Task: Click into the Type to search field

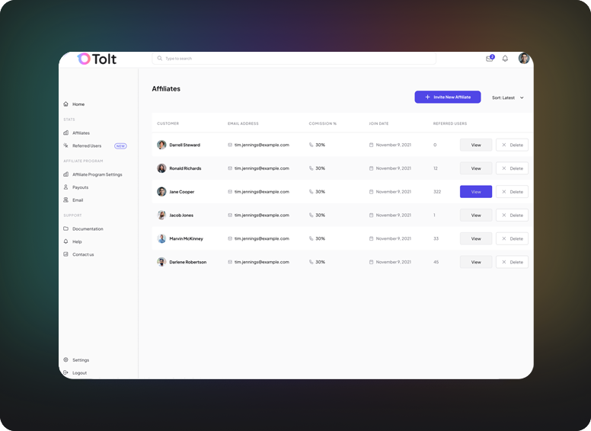Action: [x=297, y=59]
